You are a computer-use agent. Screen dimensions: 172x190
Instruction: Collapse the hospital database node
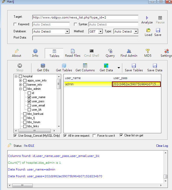coord(16,76)
